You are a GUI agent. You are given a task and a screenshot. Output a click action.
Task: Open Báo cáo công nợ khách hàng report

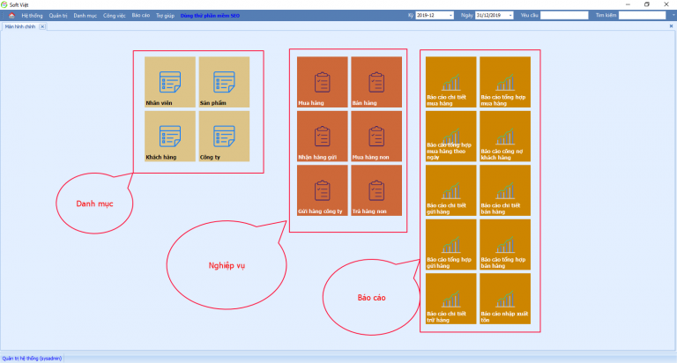point(505,137)
